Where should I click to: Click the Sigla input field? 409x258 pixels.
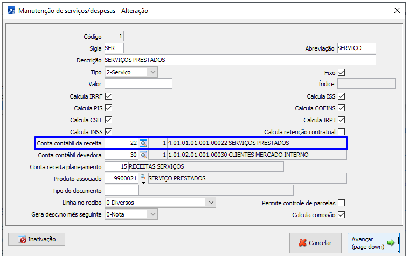coord(114,48)
